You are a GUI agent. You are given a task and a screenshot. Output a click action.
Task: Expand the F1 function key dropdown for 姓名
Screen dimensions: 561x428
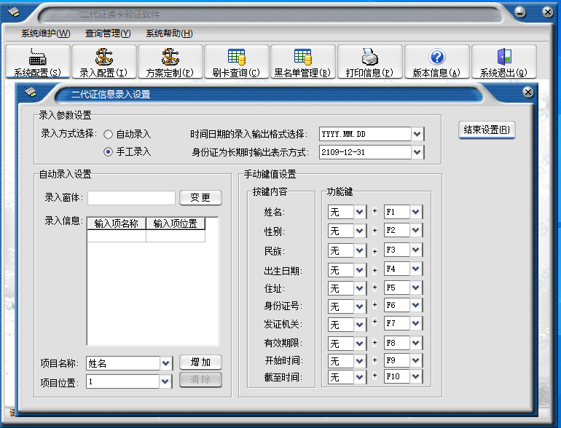(x=416, y=212)
